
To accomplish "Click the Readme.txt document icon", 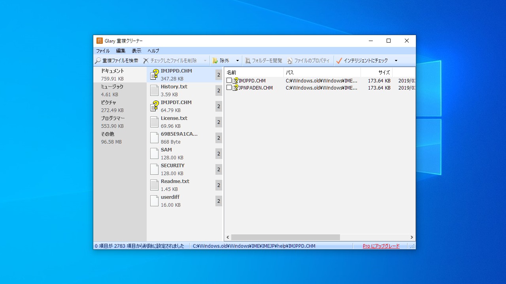I will (154, 185).
